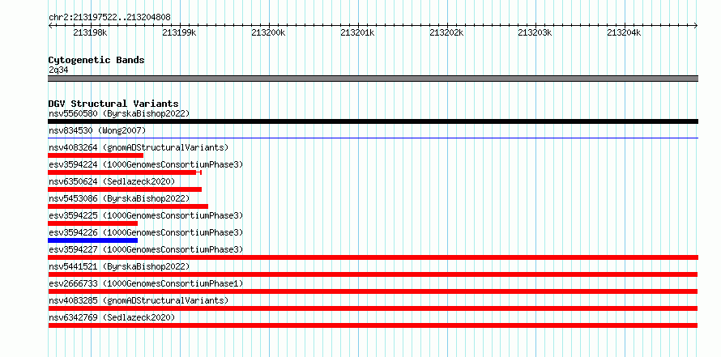Click the esv3594225 (1000GenomesConsortiumPhase3) label

146,215
